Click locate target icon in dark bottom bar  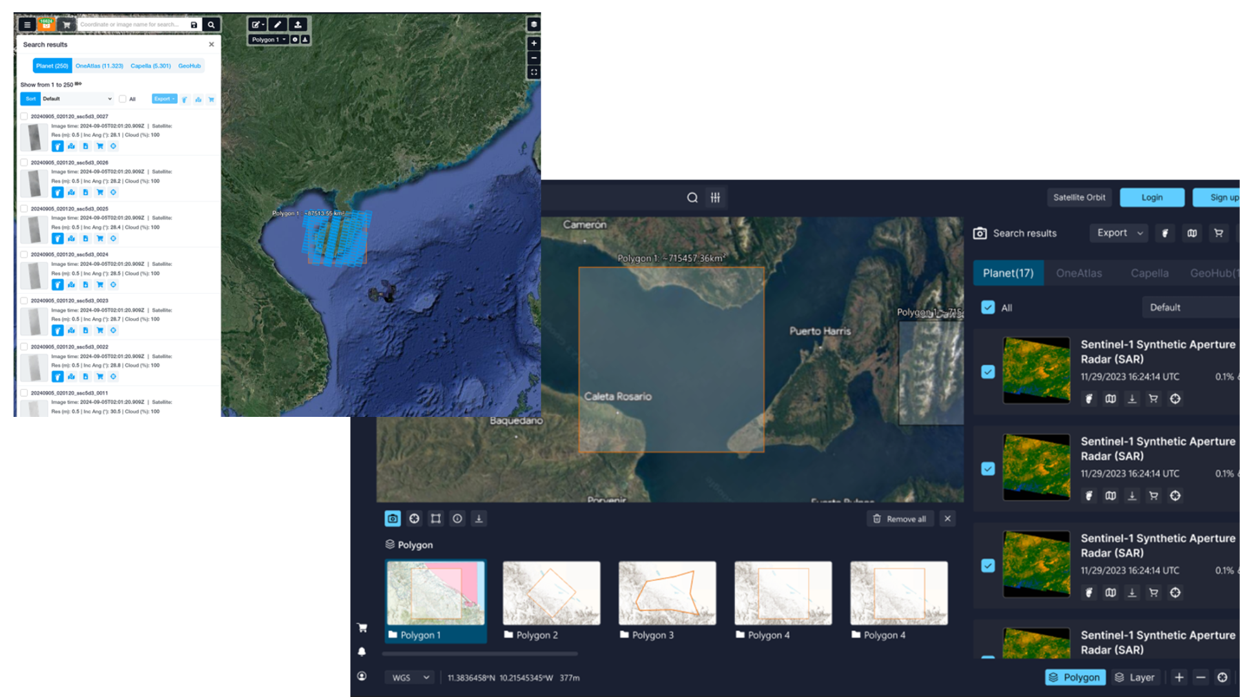click(1223, 677)
